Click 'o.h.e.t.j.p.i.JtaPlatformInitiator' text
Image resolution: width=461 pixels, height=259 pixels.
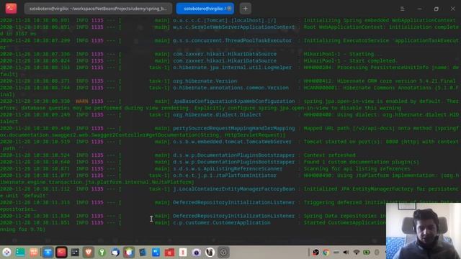[x=225, y=176]
